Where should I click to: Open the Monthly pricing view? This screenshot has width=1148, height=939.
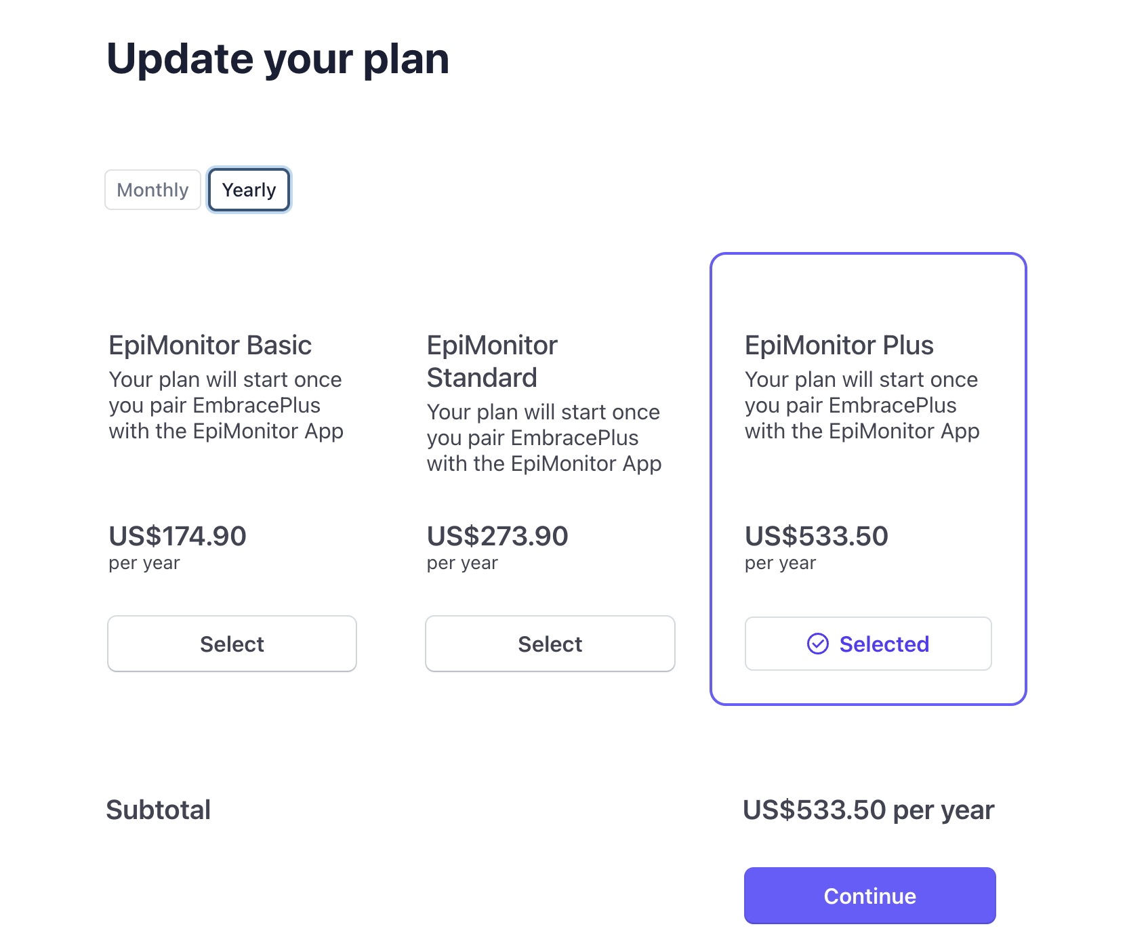click(152, 190)
